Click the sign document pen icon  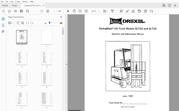(133, 11)
